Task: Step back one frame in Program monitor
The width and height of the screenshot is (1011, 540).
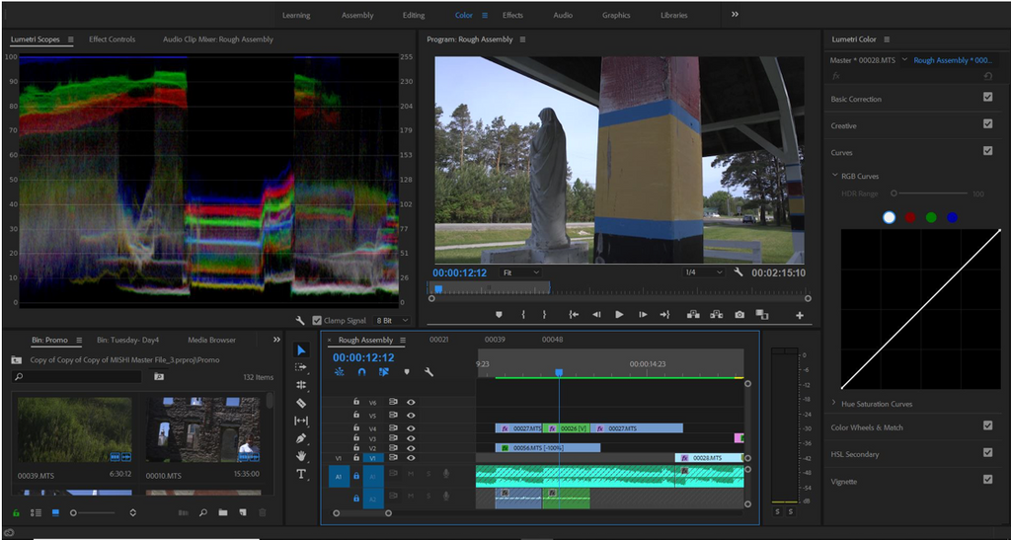Action: 596,315
